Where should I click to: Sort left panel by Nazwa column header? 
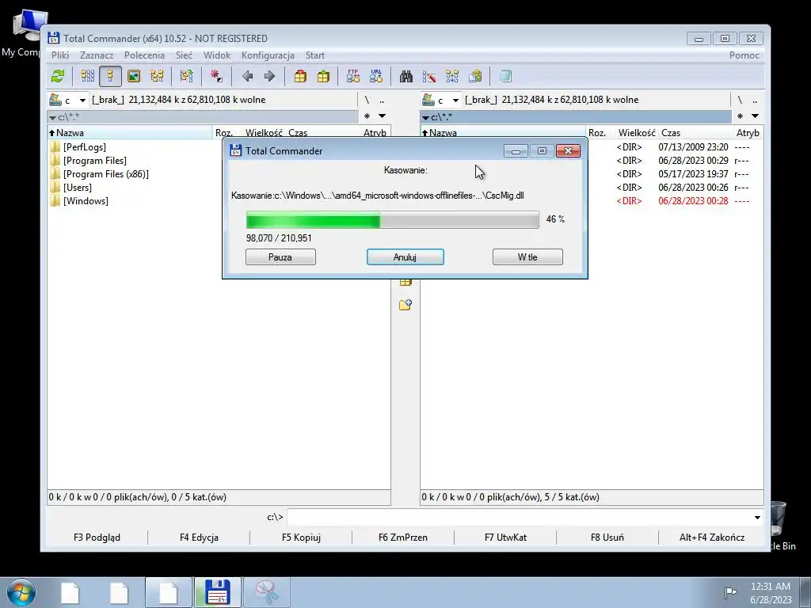tap(130, 133)
